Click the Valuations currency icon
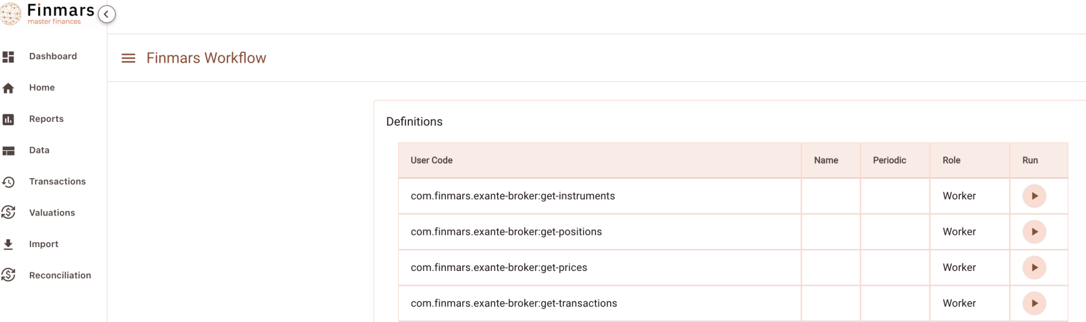1086x322 pixels. click(x=8, y=213)
